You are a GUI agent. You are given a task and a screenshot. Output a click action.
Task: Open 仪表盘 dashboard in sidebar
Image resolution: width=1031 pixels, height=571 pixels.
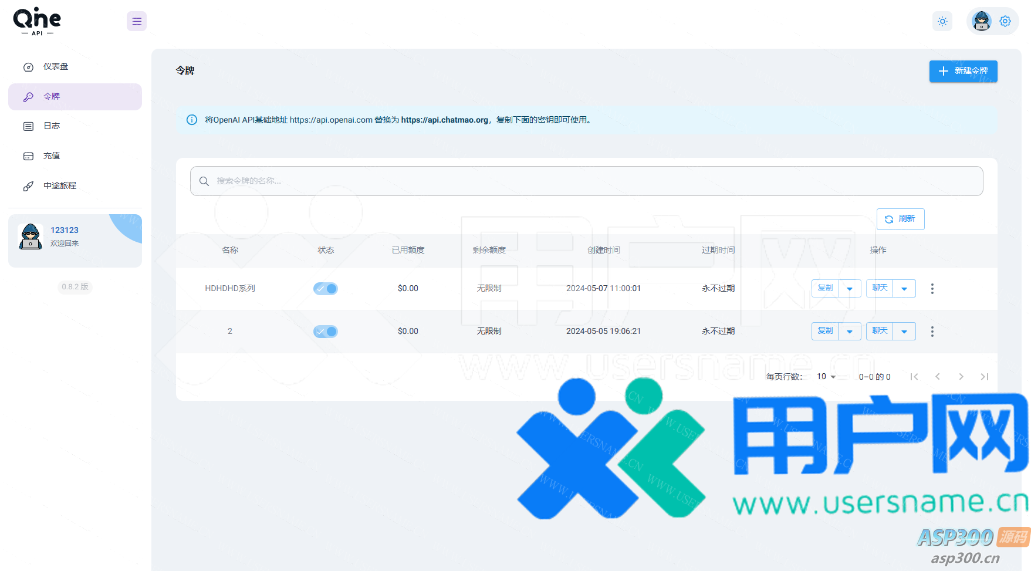coord(56,67)
